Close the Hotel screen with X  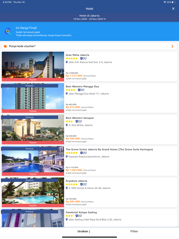[x=173, y=9]
